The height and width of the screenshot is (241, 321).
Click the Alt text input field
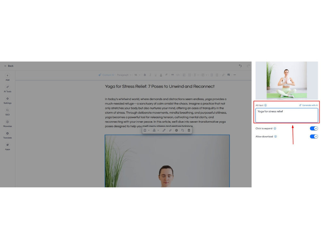click(287, 115)
